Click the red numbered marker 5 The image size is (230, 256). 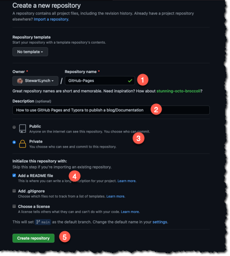65,237
